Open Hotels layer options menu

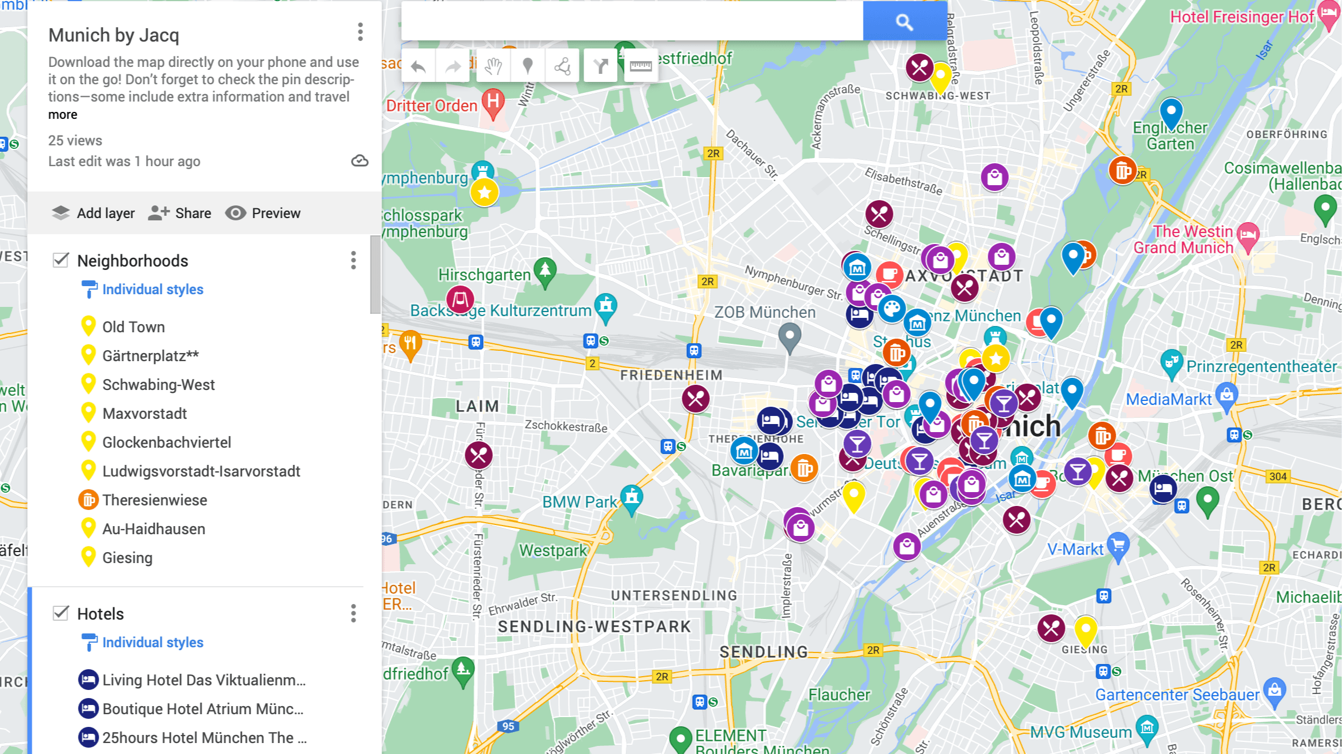pos(353,613)
